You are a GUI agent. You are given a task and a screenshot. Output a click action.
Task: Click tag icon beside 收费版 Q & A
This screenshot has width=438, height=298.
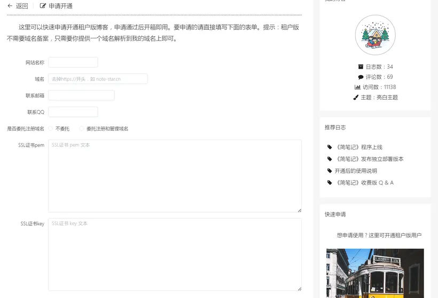330,183
